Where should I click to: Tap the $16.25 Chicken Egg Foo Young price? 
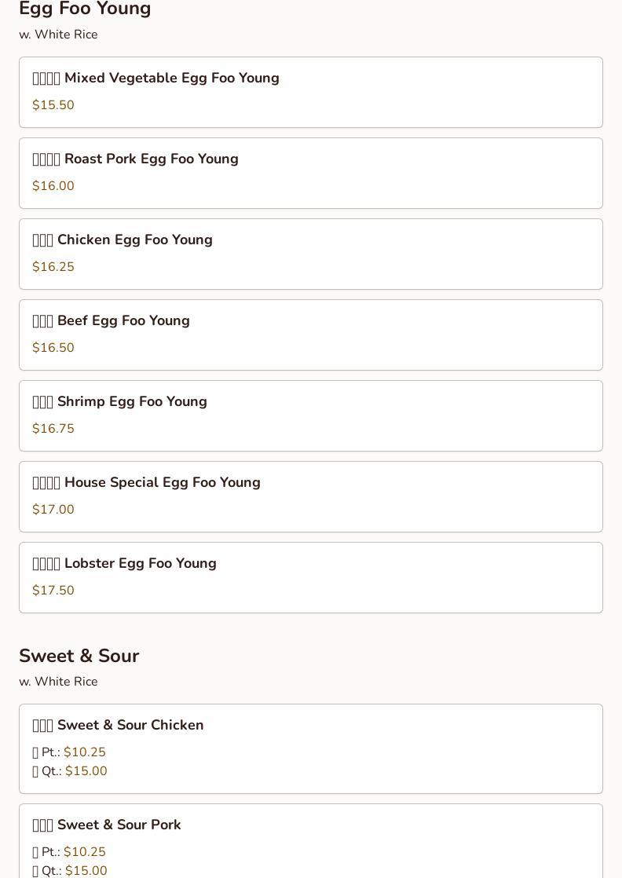53,267
